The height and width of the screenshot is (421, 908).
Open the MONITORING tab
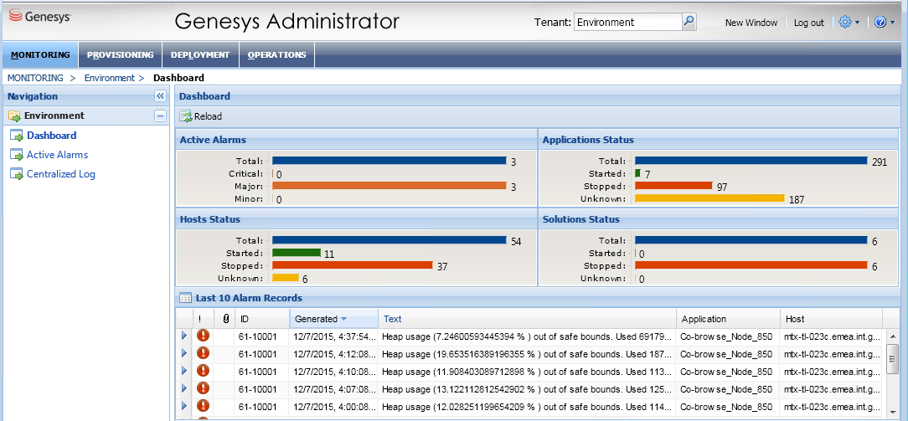click(40, 55)
